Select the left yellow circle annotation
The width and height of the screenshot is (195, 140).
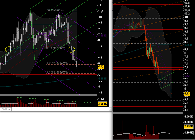tap(9, 49)
